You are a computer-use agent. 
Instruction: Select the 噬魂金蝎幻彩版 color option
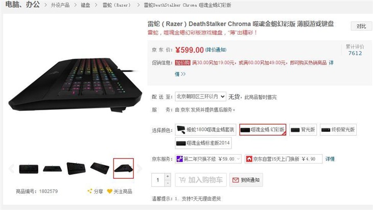pyautogui.click(x=263, y=130)
